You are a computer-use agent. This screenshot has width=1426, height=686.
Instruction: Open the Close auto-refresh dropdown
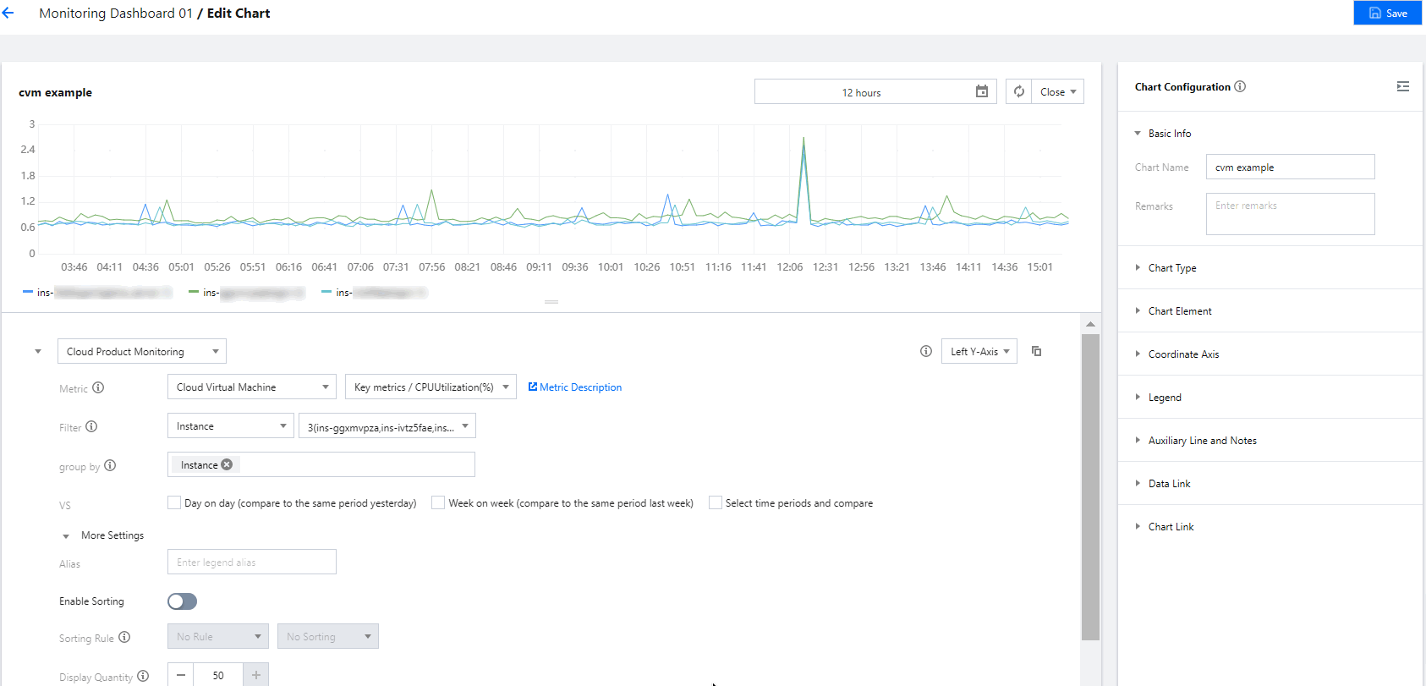(1058, 91)
